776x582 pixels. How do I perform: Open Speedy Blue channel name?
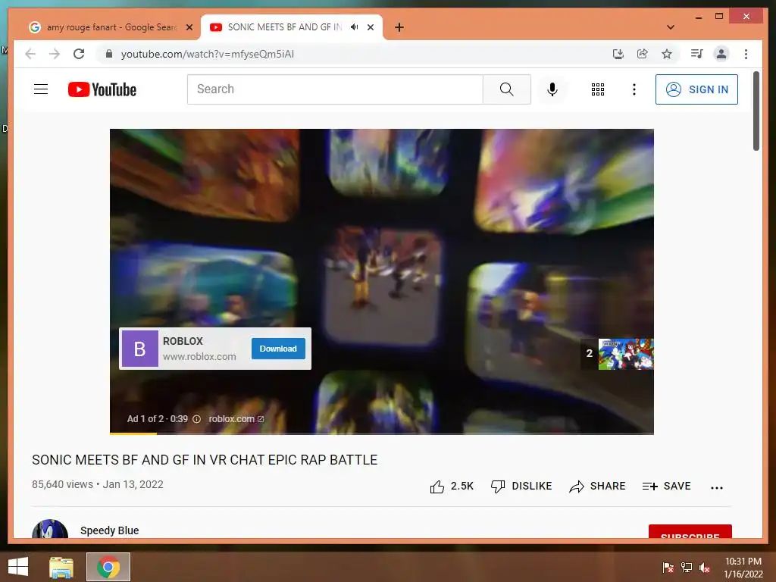(109, 530)
